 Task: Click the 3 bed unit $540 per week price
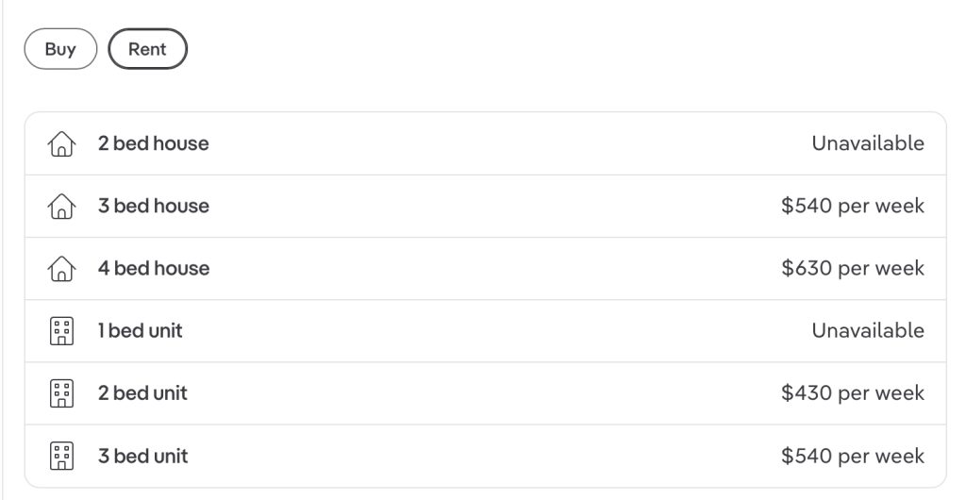[853, 456]
